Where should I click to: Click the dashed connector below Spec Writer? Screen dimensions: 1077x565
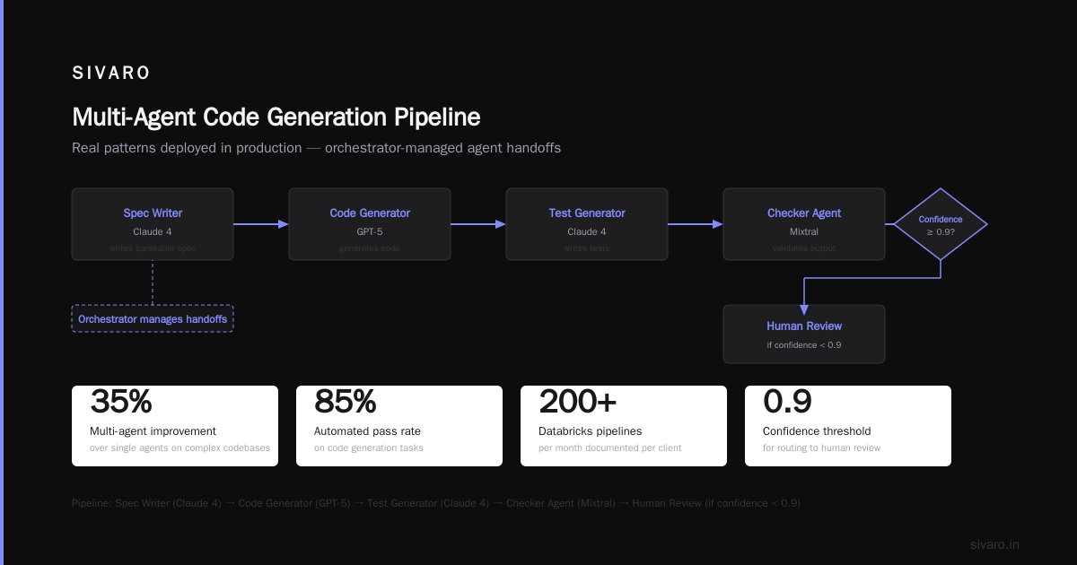[x=153, y=282]
